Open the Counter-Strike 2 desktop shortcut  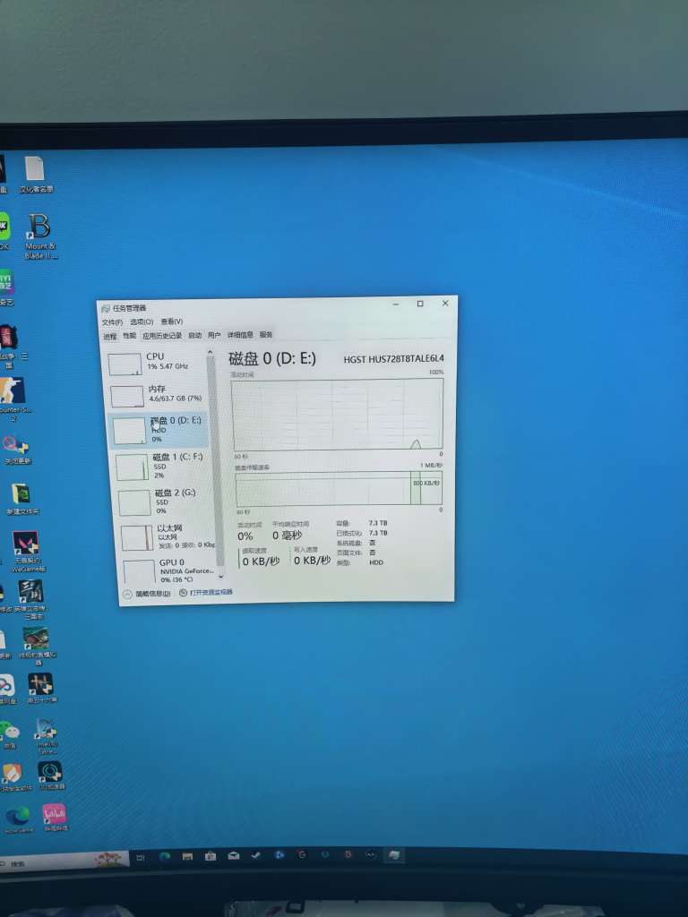point(14,399)
